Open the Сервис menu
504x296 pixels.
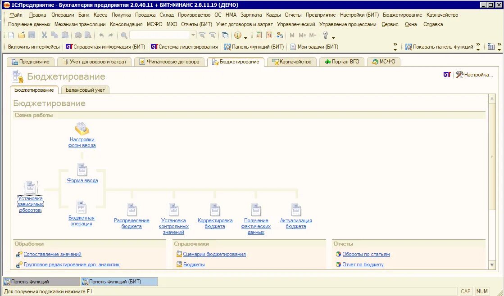[390, 24]
